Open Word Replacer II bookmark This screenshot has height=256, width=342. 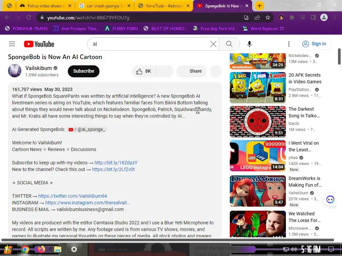[263, 29]
